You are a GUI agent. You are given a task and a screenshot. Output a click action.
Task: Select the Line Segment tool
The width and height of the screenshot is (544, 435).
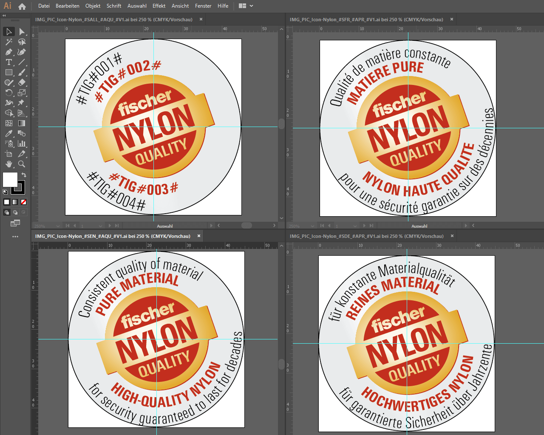point(22,62)
